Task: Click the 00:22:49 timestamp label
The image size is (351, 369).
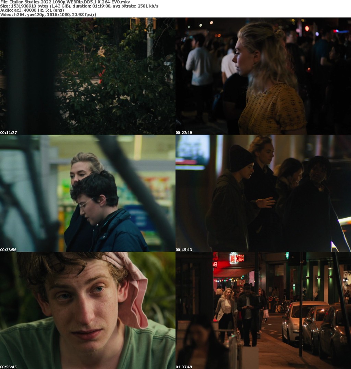Action: coord(184,133)
